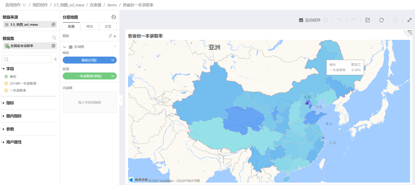Click the field search input box
This screenshot has height=185, width=415.
click(27, 59)
